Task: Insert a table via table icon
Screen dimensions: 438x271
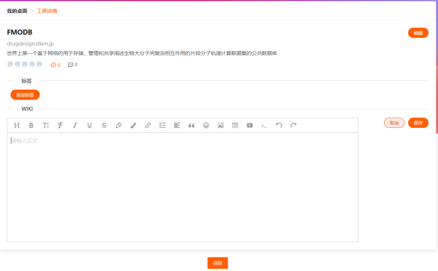Action: [x=235, y=125]
